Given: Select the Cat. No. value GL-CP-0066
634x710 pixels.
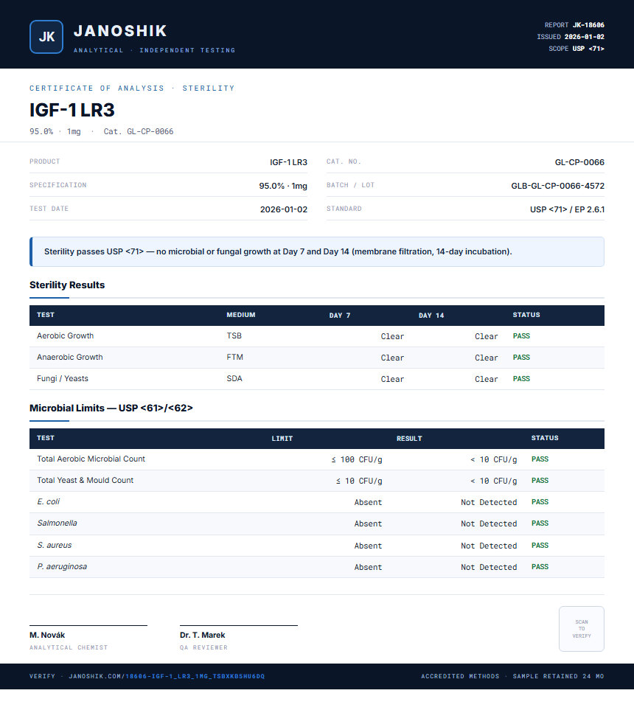Looking at the screenshot, I should coord(579,162).
